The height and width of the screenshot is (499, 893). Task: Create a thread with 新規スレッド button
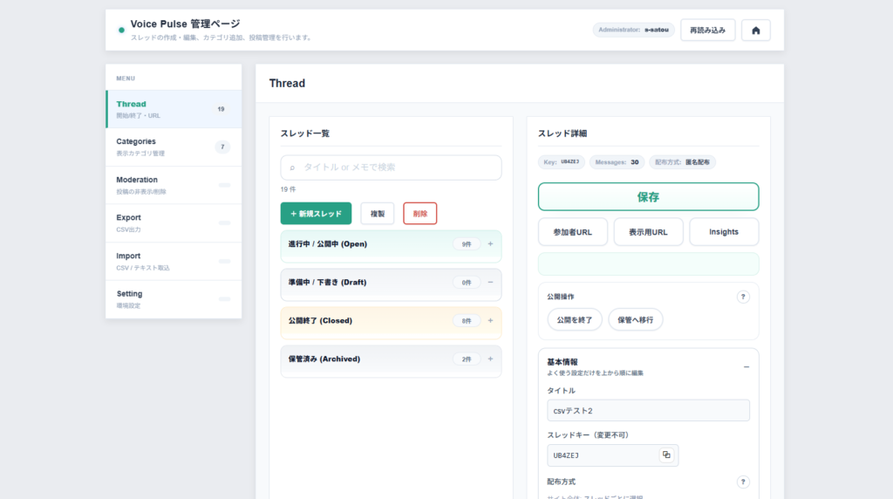(316, 214)
